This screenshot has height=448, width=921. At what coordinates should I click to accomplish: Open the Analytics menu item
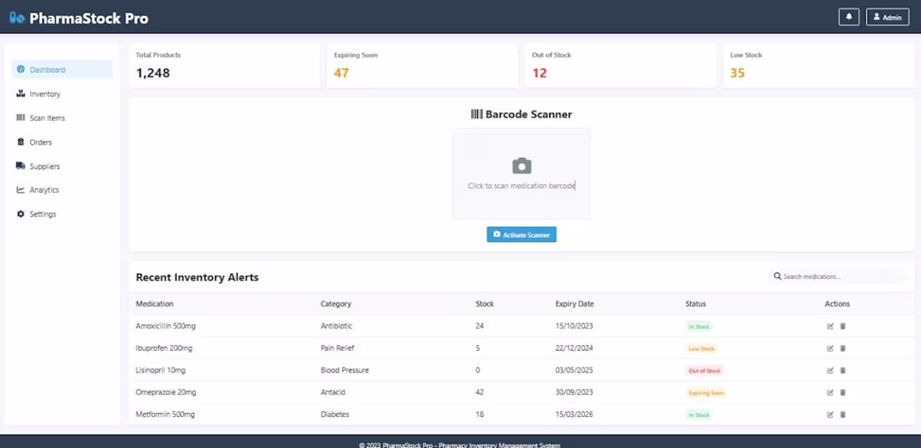coord(62,189)
